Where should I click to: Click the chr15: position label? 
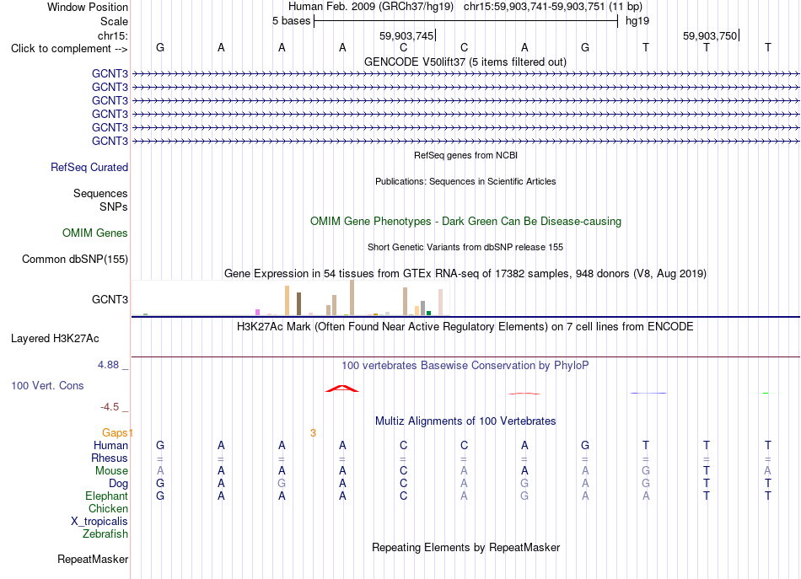tap(113, 35)
